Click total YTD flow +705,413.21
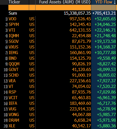 tap(104, 13)
